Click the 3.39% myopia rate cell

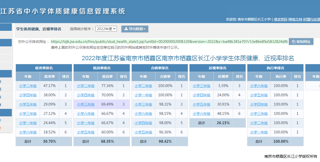tap(223, 86)
